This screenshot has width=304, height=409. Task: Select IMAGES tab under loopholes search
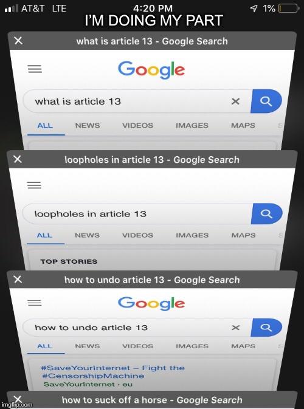pos(192,235)
